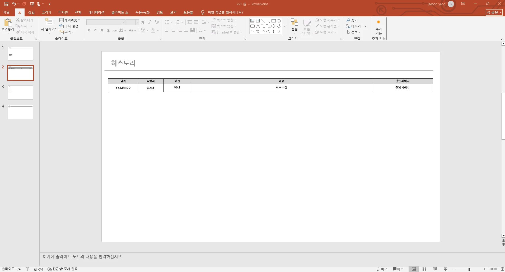The width and height of the screenshot is (505, 272).
Task: Start slideshow from status bar icon
Action: tap(446, 269)
